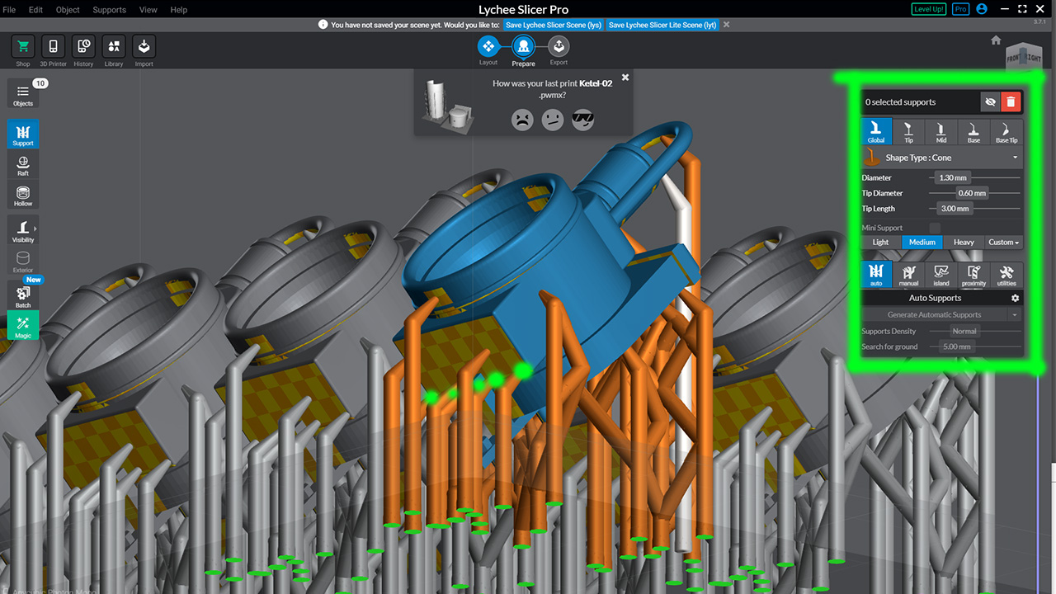The image size is (1056, 594).
Task: Click the Tip Diameter slider value 0.60 mm
Action: (x=972, y=193)
